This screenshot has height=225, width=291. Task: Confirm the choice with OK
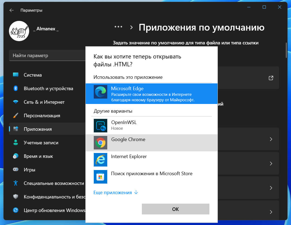click(176, 209)
